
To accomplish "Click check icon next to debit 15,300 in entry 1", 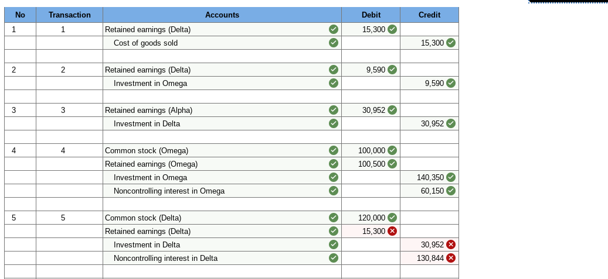I will coord(392,29).
